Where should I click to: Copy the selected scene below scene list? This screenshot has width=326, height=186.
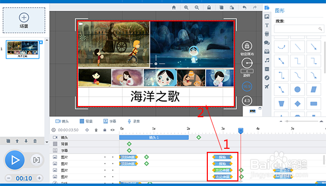pos(8,141)
